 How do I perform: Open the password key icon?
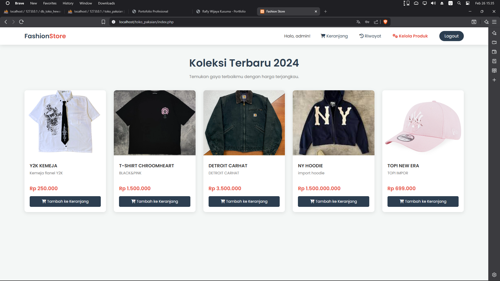pyautogui.click(x=367, y=22)
